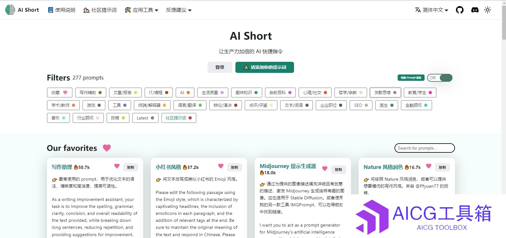The image size is (506, 238).
Task: Open the GitHub repository icon
Action: tap(460, 10)
